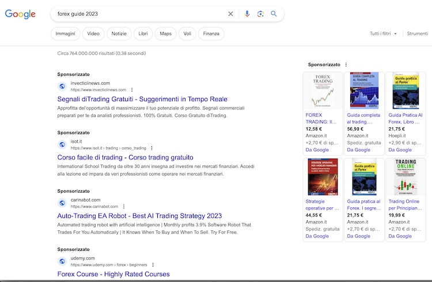Click Strategie operative book cover thumbnail
432x282 pixels.
point(323,177)
